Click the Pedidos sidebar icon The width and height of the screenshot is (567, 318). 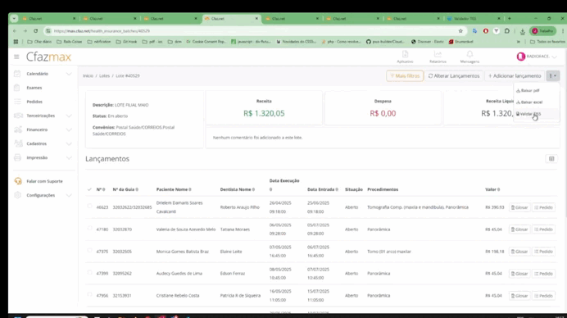click(x=17, y=102)
